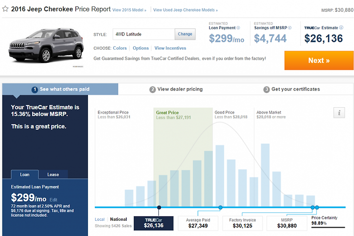Select the See what others paid tab

tap(60, 89)
